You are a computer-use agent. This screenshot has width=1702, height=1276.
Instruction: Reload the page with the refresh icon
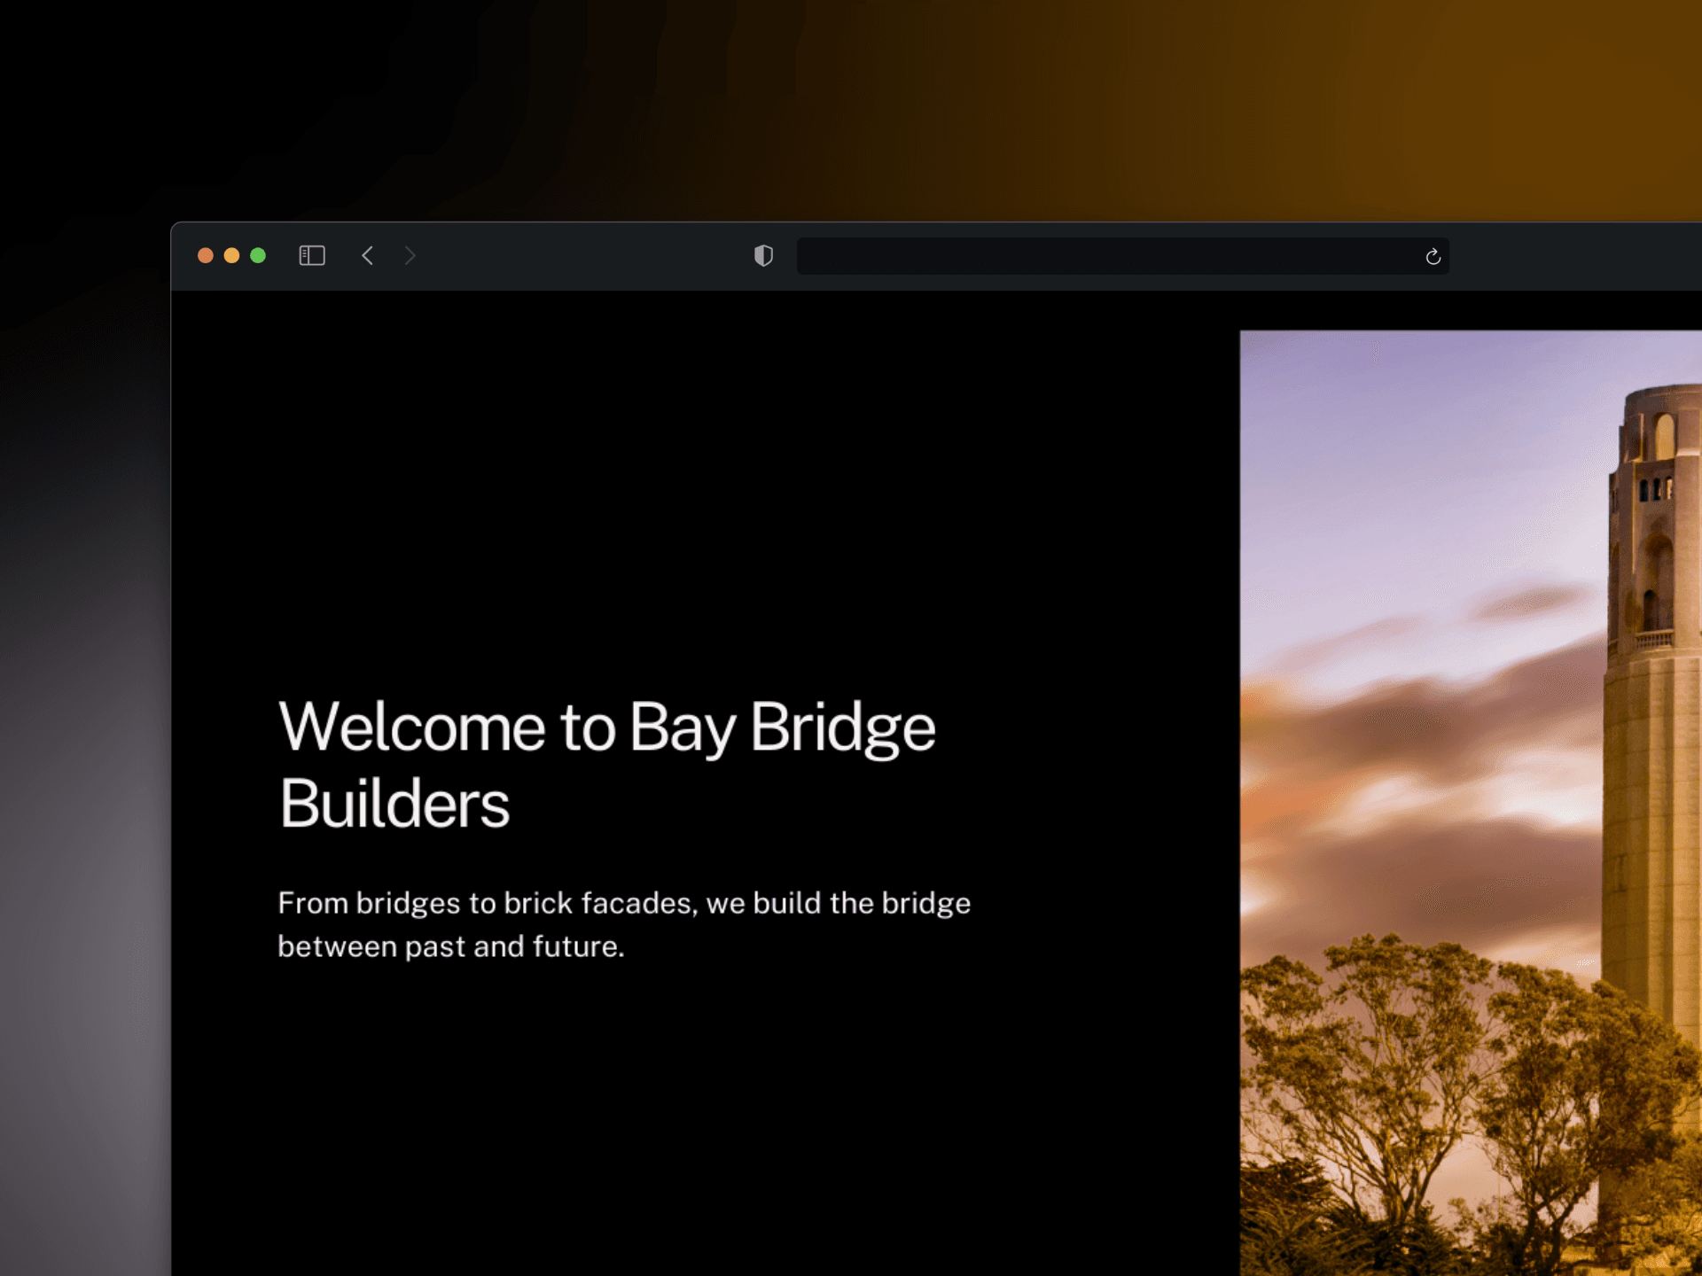[x=1433, y=257]
